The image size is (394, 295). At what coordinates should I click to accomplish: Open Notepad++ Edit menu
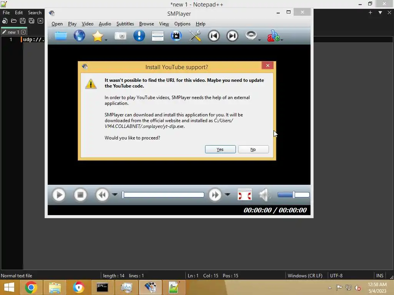[x=19, y=13]
